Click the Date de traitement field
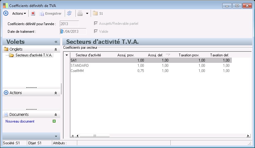 73,32
